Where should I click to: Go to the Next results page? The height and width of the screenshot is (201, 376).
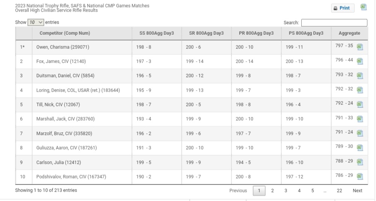[357, 191]
